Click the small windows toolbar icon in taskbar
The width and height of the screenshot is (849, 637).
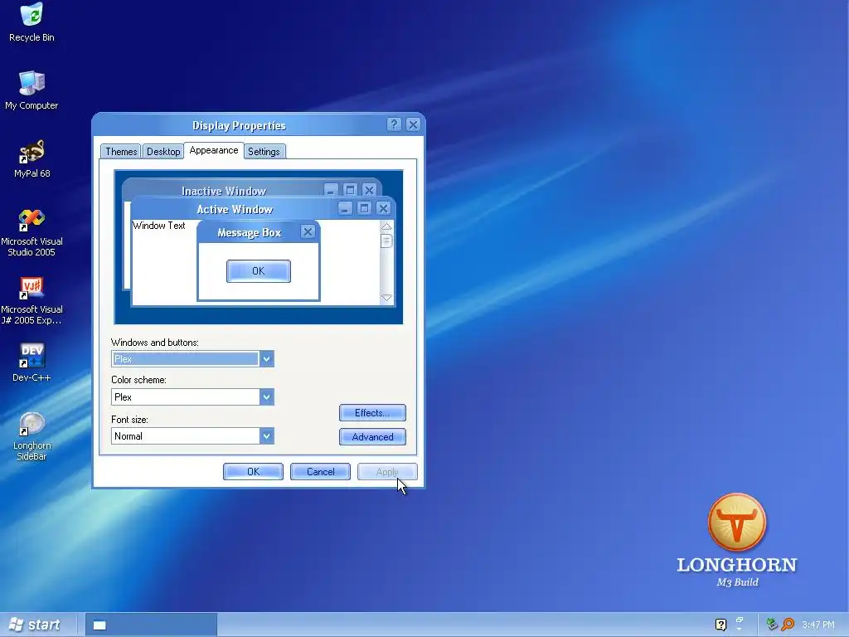click(739, 620)
